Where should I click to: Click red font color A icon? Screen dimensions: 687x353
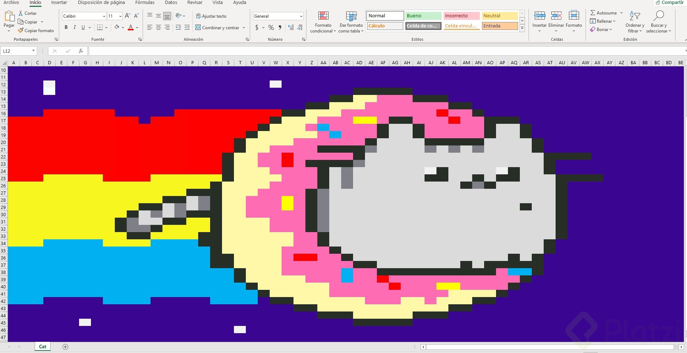point(131,27)
